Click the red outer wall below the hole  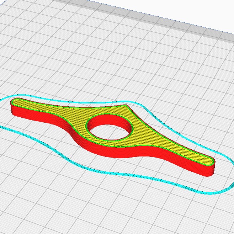coord(119,152)
